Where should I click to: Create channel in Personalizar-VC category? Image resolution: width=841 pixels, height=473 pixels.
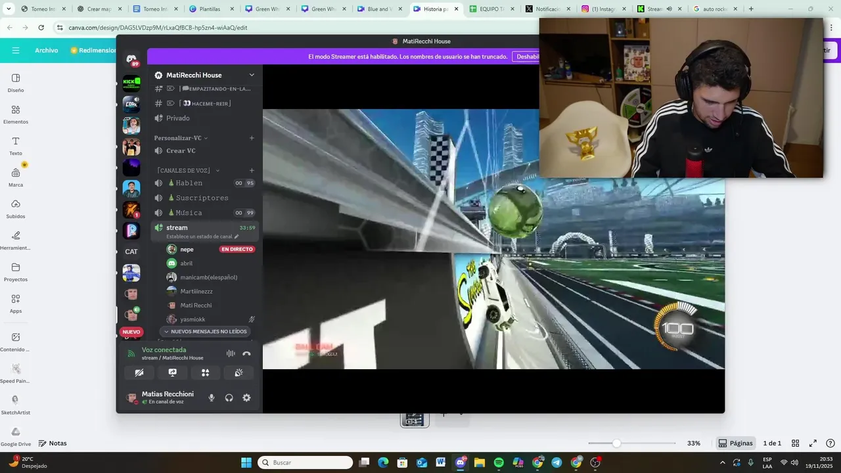coord(252,138)
